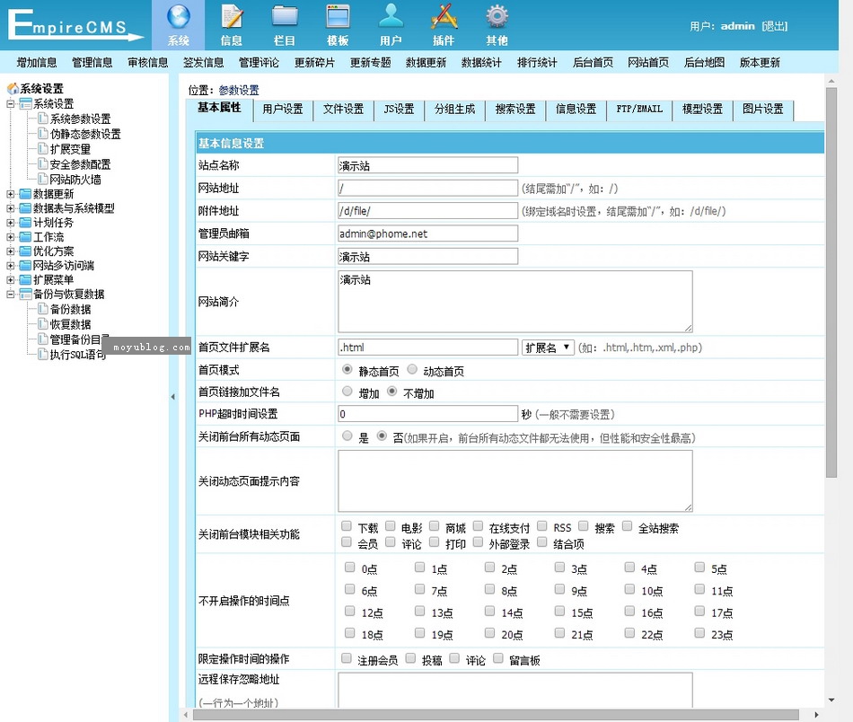This screenshot has width=853, height=722.
Task: Click the folder icon of 优化方案
Action: pyautogui.click(x=25, y=251)
